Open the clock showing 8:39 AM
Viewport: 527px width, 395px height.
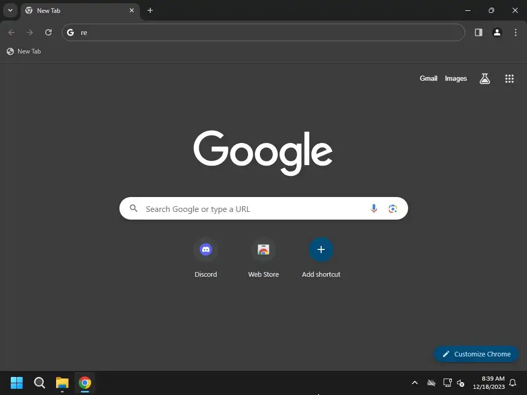coord(489,383)
